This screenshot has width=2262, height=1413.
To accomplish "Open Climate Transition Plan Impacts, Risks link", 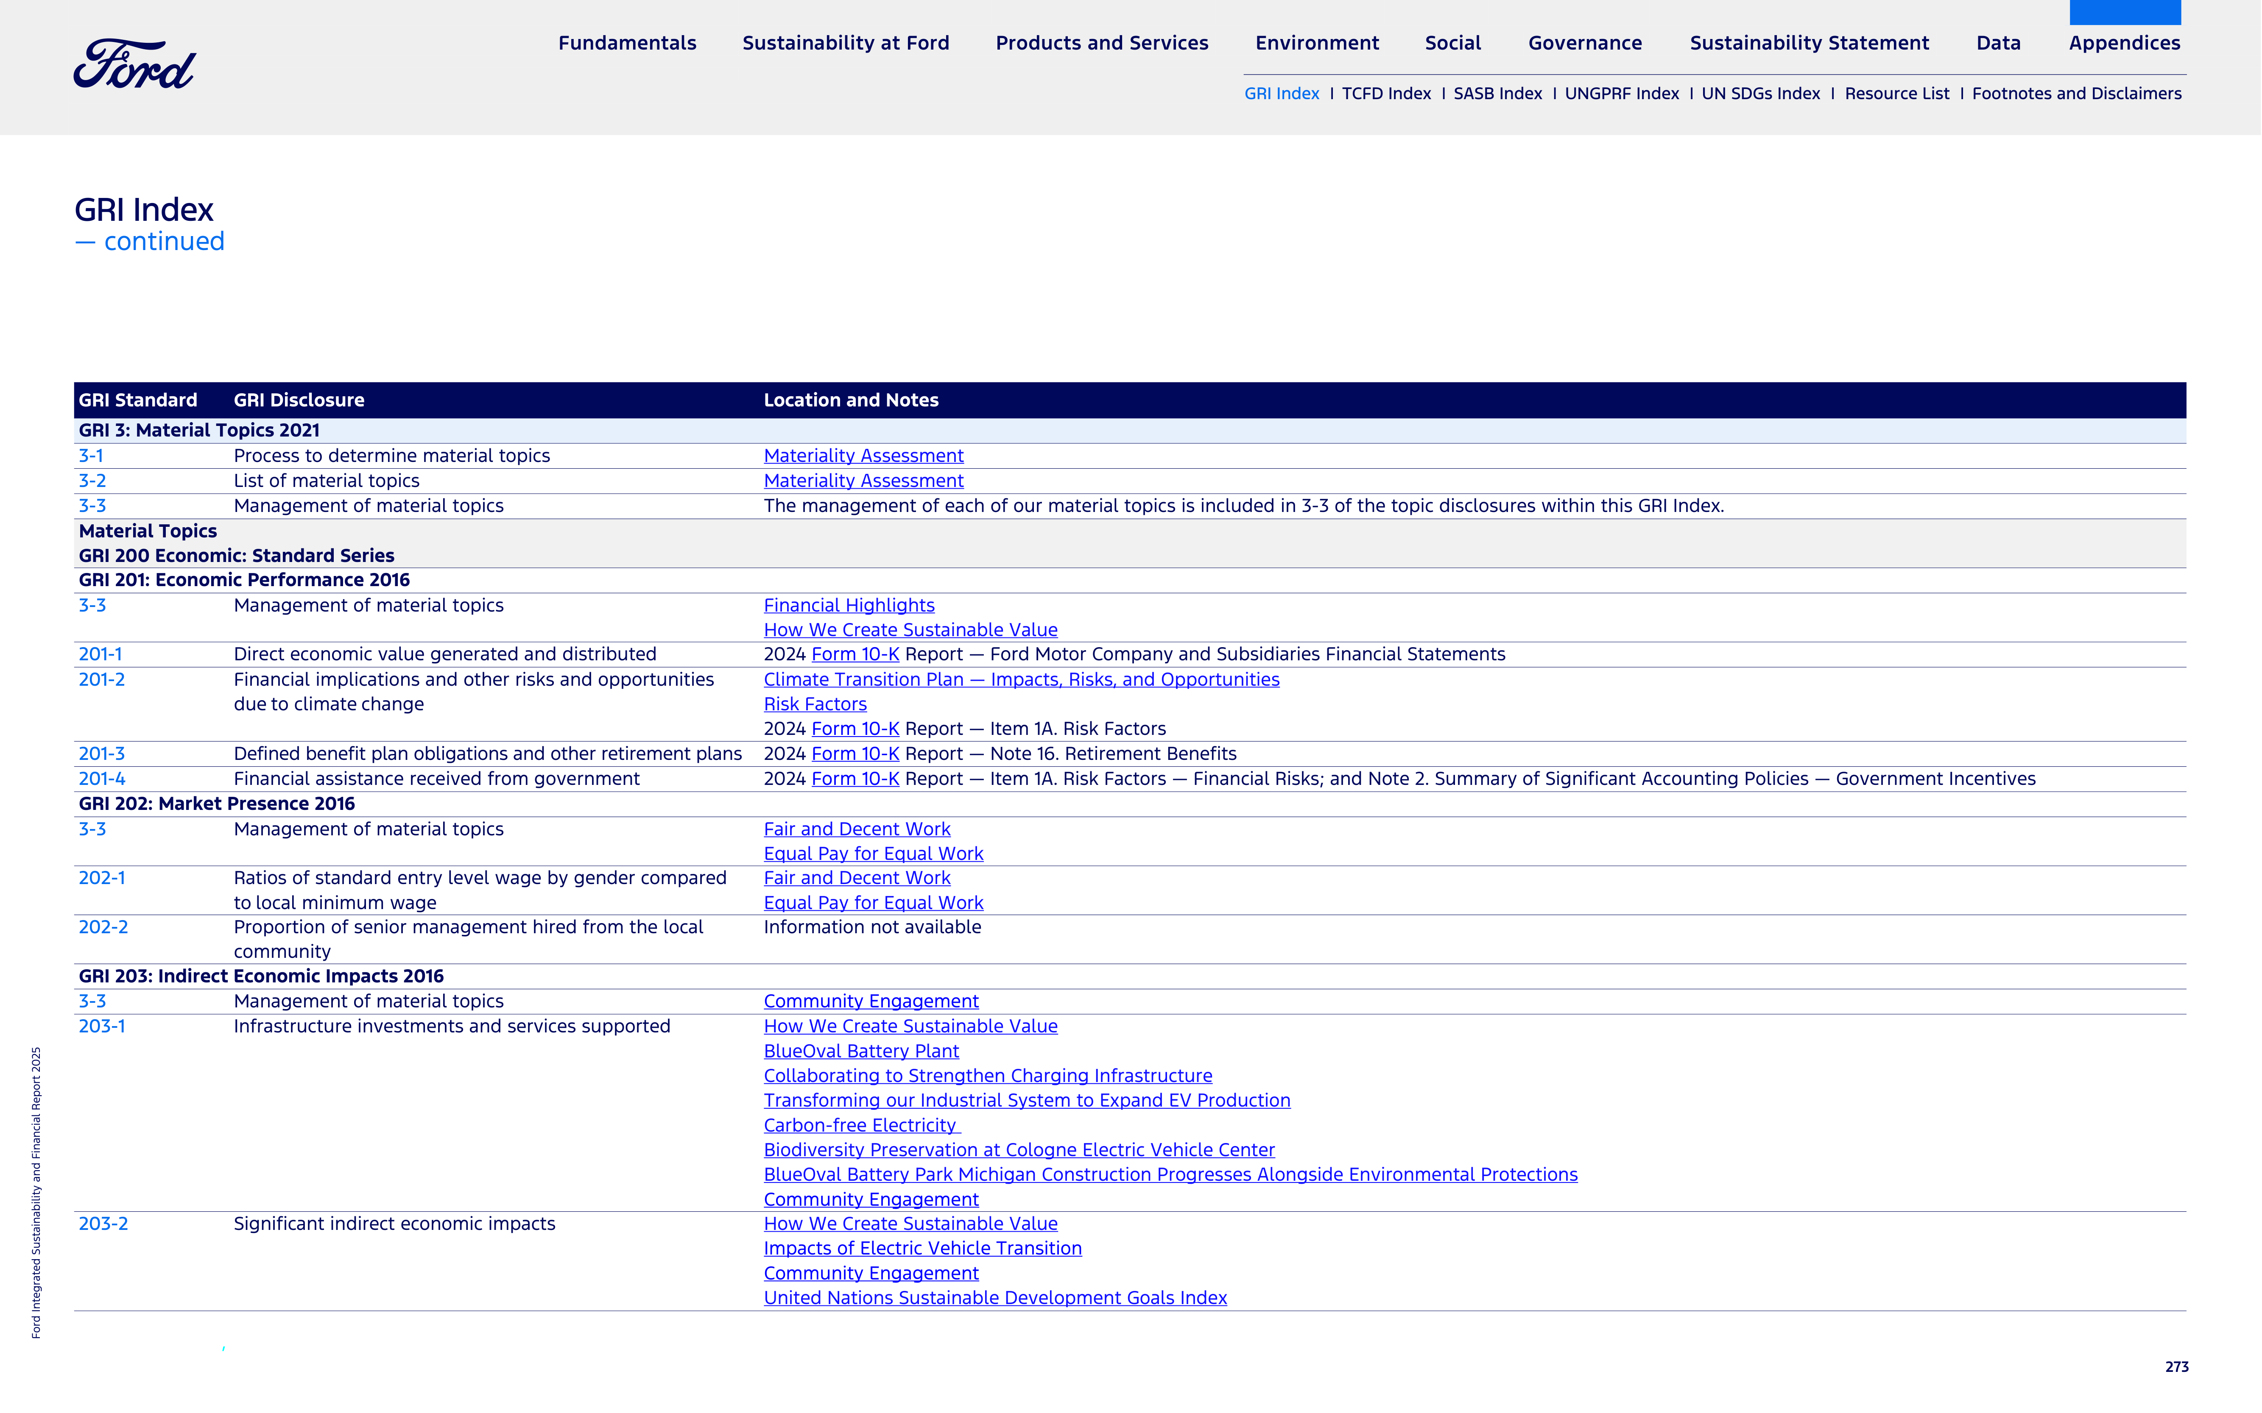I will click(x=1021, y=680).
